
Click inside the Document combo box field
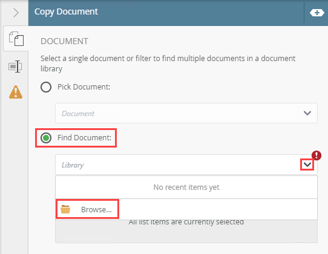pos(186,113)
